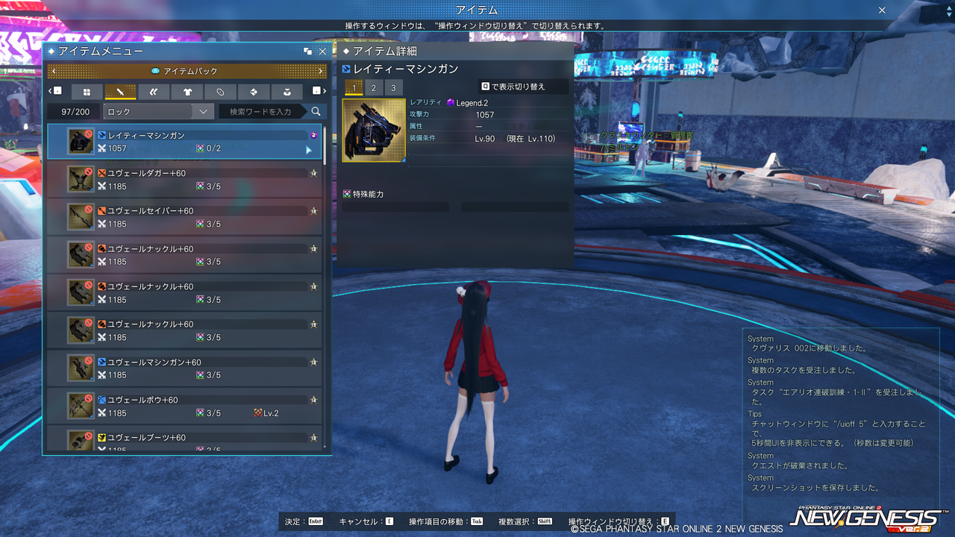The height and width of the screenshot is (537, 955).
Task: Open the tag-shaped item category tab
Action: coord(221,92)
